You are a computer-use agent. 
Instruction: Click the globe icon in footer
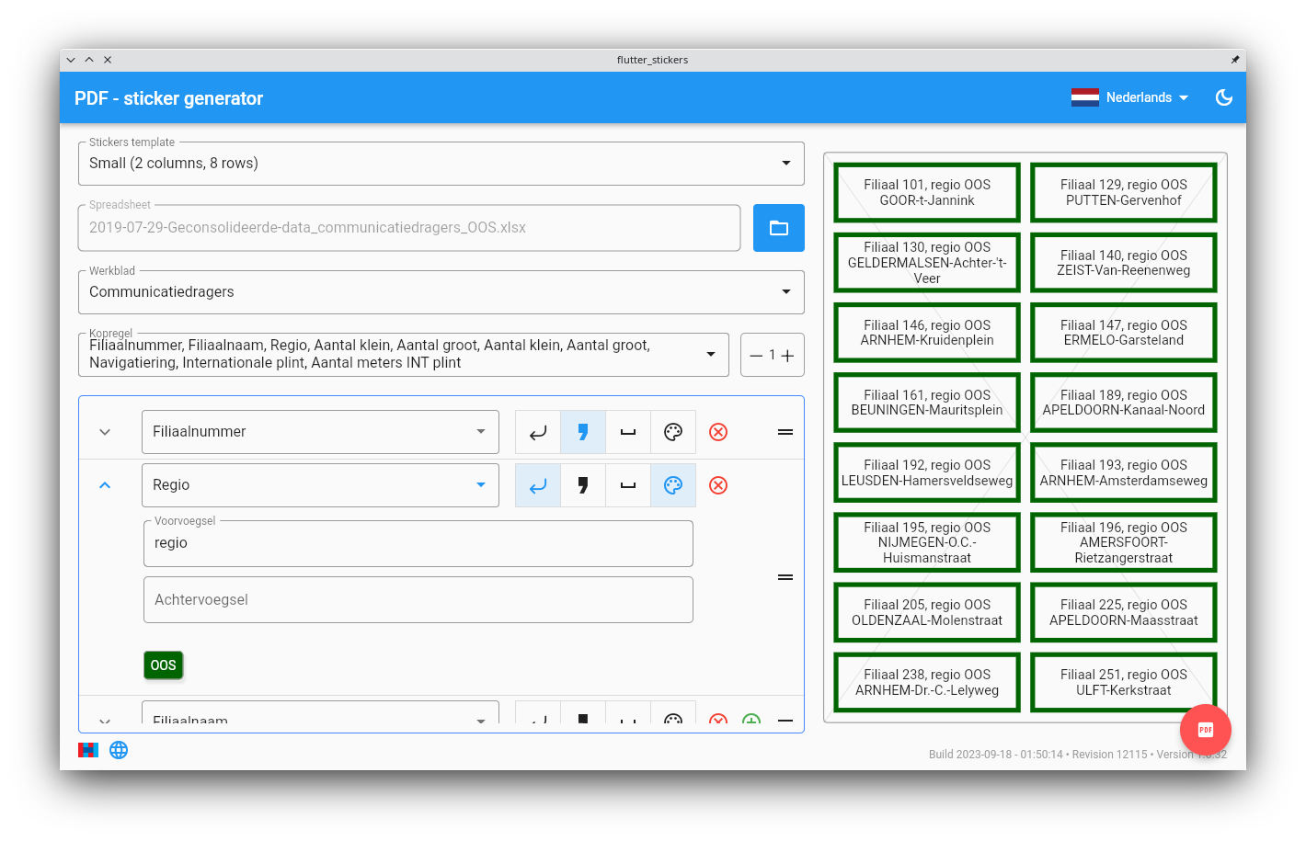[119, 750]
